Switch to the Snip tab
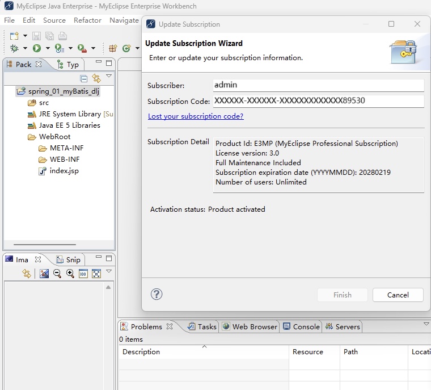Screen dimensions: 431x390 click(69, 260)
